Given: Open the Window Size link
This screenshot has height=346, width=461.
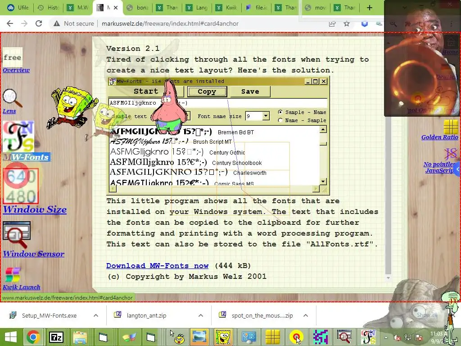Looking at the screenshot, I should coord(35,209).
